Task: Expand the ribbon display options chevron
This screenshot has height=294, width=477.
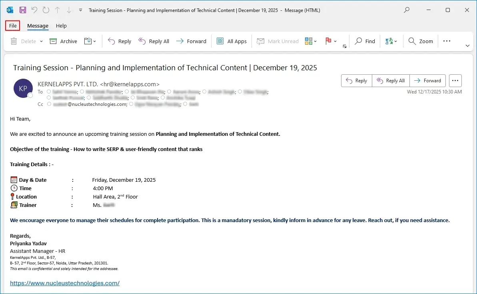Action: [467, 46]
